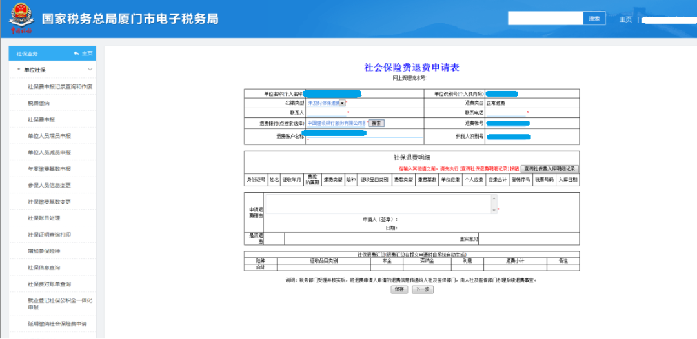Screen dimensions: 697x339
Task: Open 社保费申报 in sidebar
Action: 41,119
